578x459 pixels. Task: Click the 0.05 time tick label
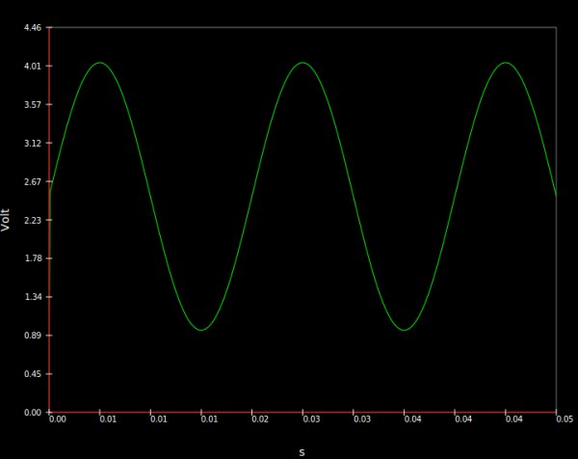(565, 419)
